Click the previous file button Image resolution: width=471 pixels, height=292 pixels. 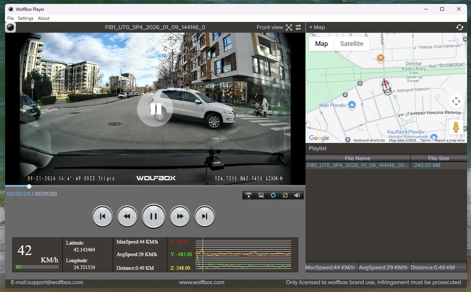(103, 216)
